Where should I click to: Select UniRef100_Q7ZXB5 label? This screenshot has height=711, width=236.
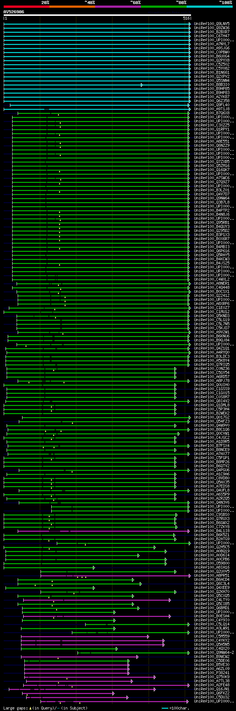pyautogui.click(x=211, y=162)
